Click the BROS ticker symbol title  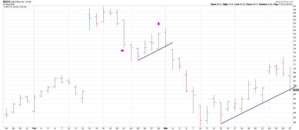[6, 2]
